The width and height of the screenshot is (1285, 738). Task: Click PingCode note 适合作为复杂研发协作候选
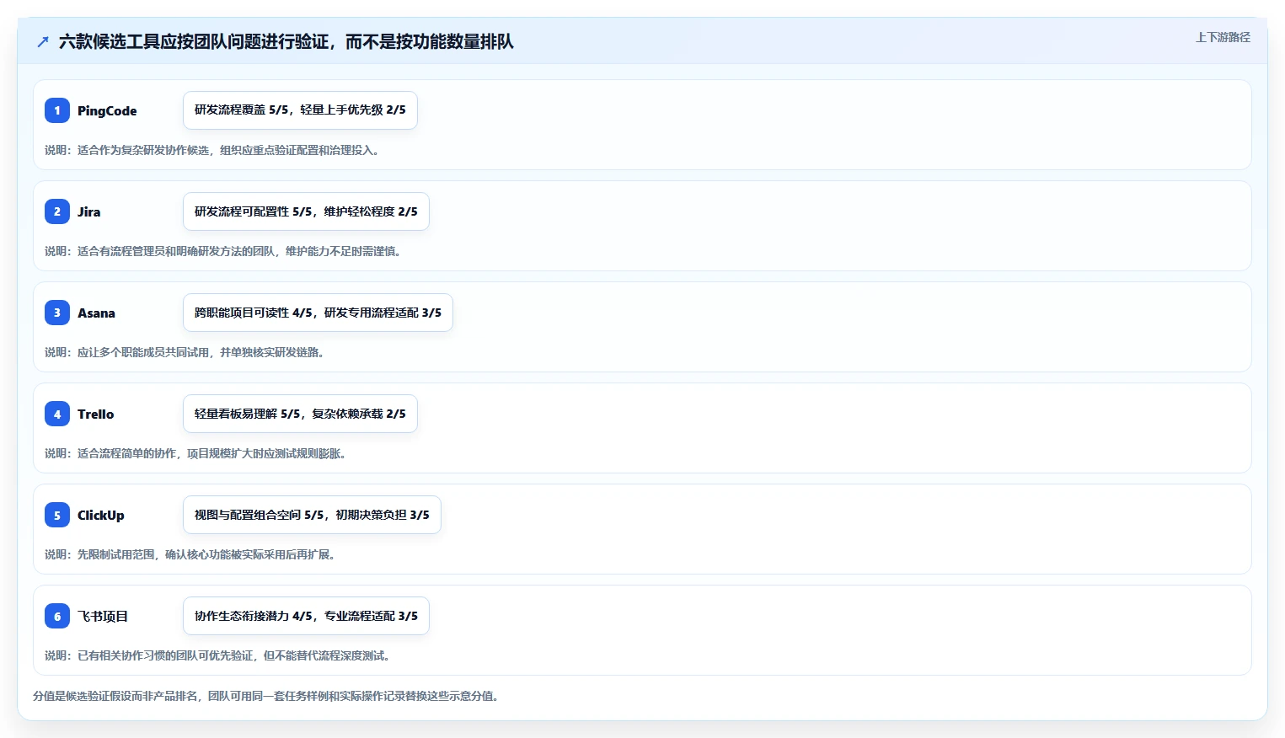click(211, 150)
